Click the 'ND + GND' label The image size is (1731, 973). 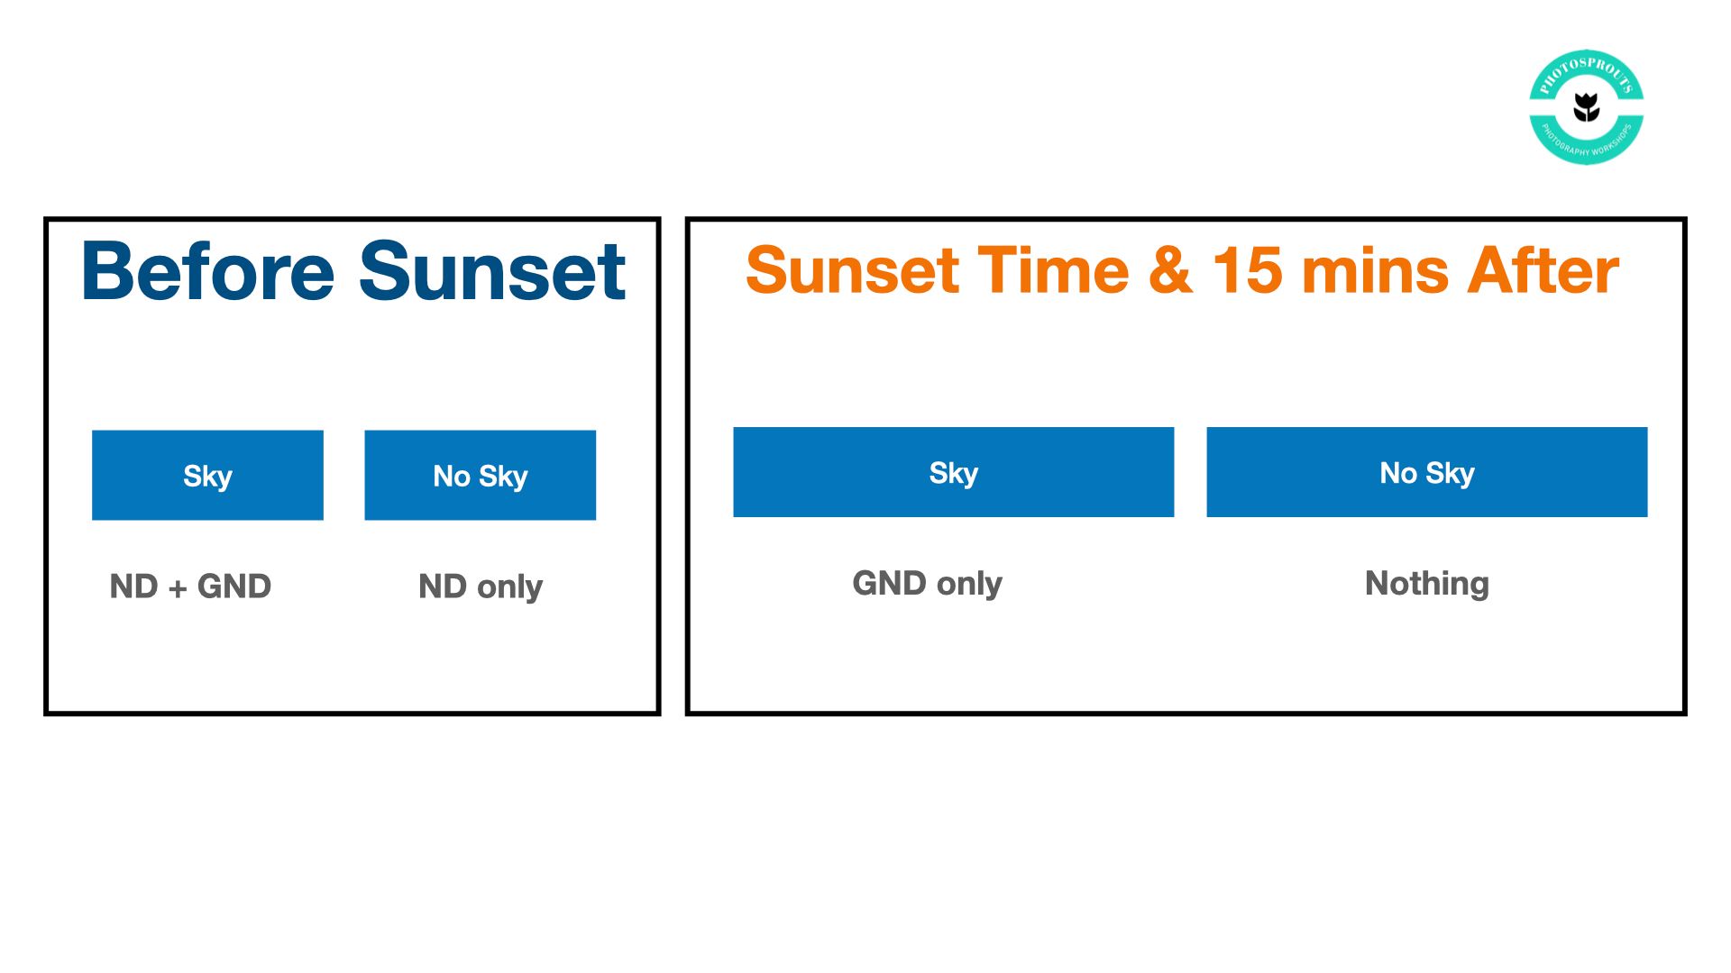point(190,587)
